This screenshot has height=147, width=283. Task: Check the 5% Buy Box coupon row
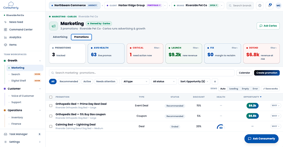tap(51, 116)
